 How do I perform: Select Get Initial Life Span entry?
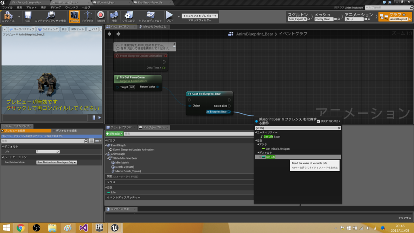tap(277, 149)
